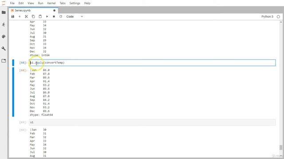Open the Running Terminals and Kernels panel

point(4,25)
